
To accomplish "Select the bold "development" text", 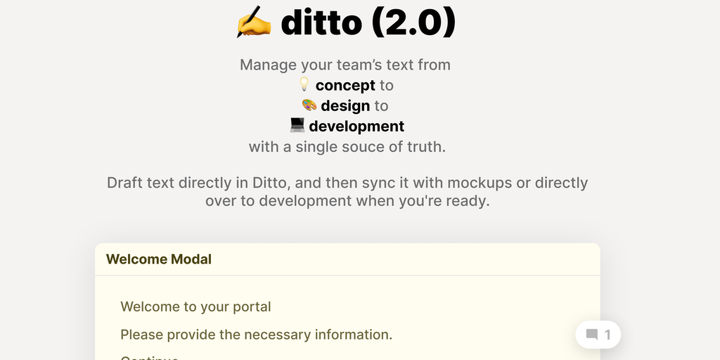I will coord(356,127).
